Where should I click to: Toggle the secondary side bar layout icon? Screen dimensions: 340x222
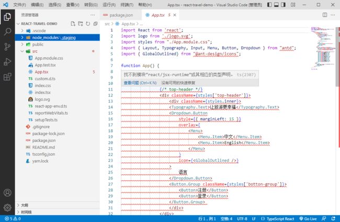pyautogui.click(x=283, y=5)
